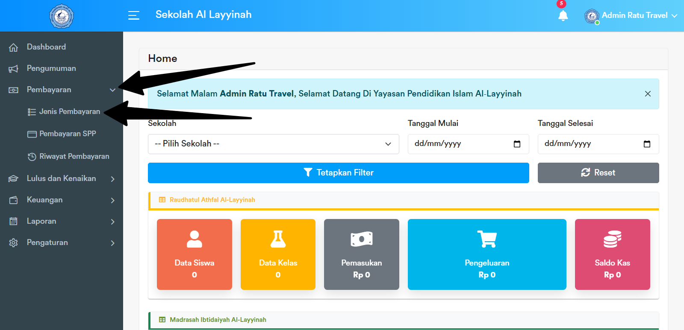Click the Data Siswa person icon

[x=195, y=239]
